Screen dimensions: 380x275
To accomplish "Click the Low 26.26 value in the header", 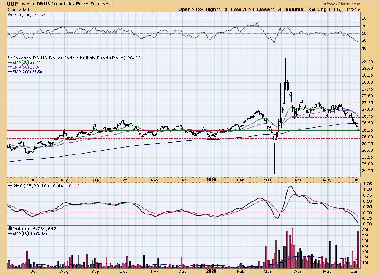I will 242,9.
